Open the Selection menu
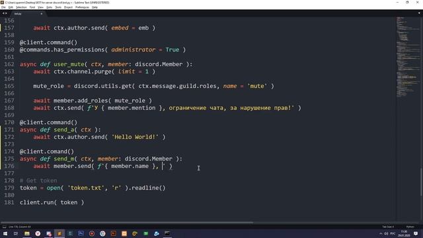Viewport: 423px width, 238px height. click(x=21, y=7)
